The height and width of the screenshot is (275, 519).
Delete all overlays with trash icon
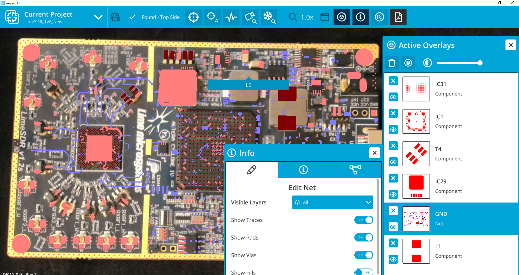pos(392,63)
